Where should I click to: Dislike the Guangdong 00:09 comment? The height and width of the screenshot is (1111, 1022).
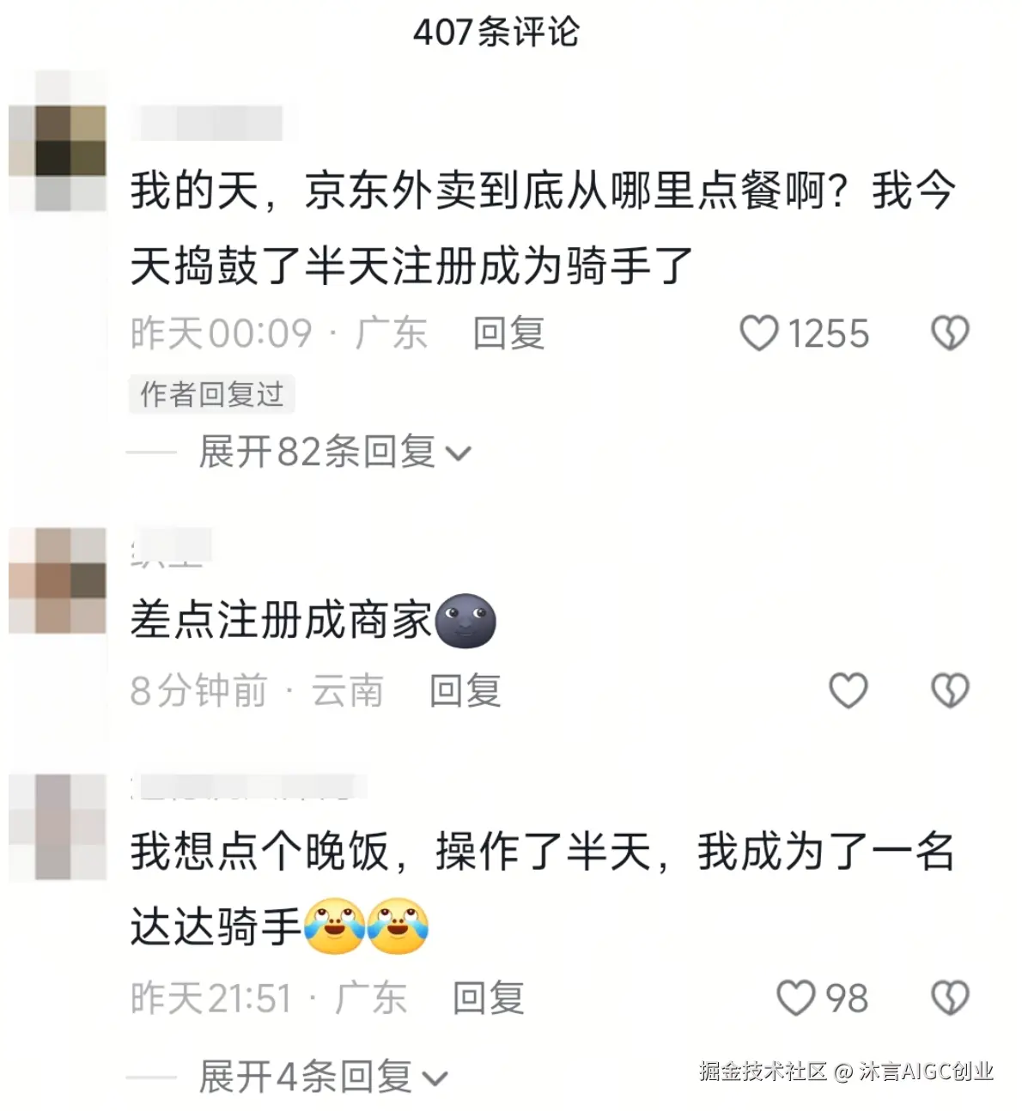pos(950,333)
